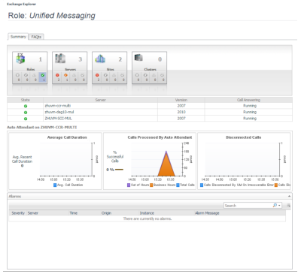
Task: Click Sites count number 2
Action: pos(120,59)
